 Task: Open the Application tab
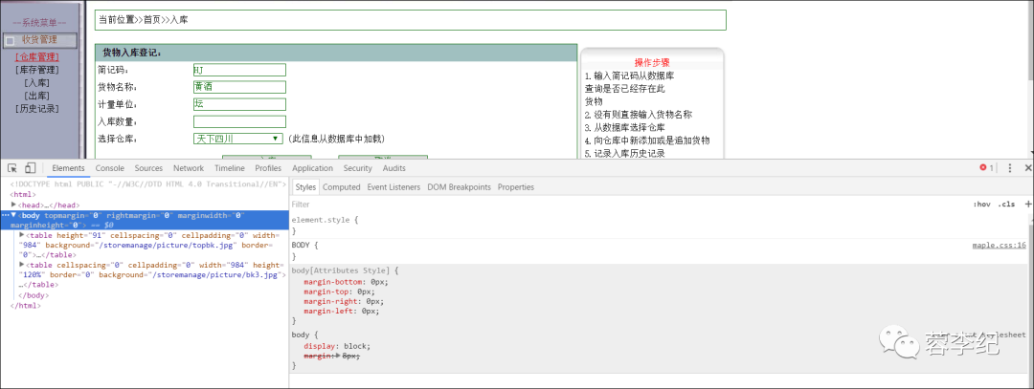tap(312, 168)
